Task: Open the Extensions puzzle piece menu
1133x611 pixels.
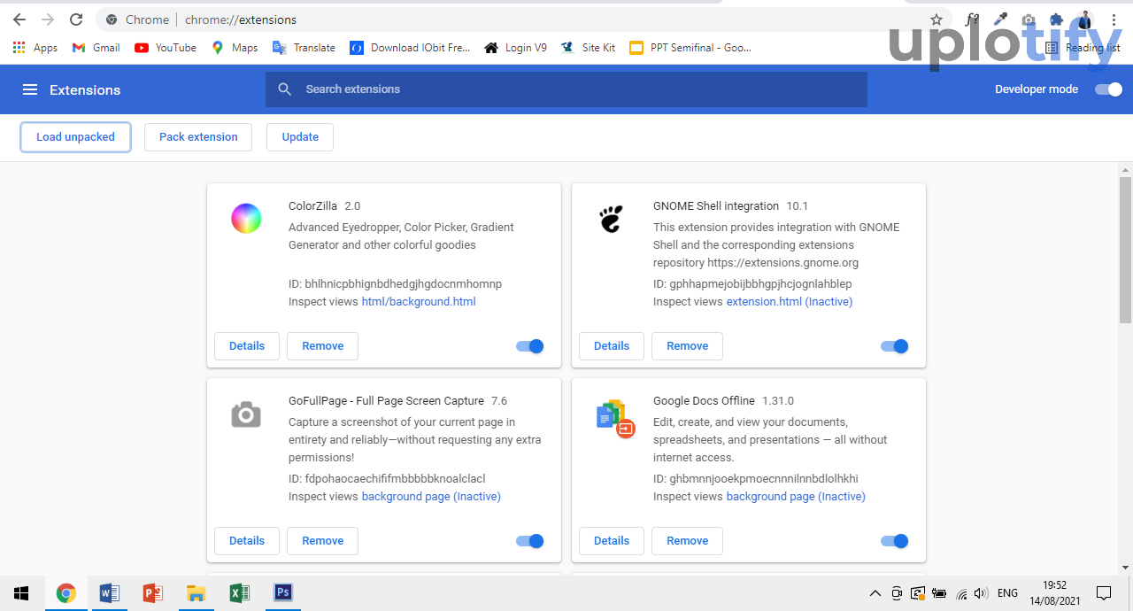Action: [x=1056, y=19]
